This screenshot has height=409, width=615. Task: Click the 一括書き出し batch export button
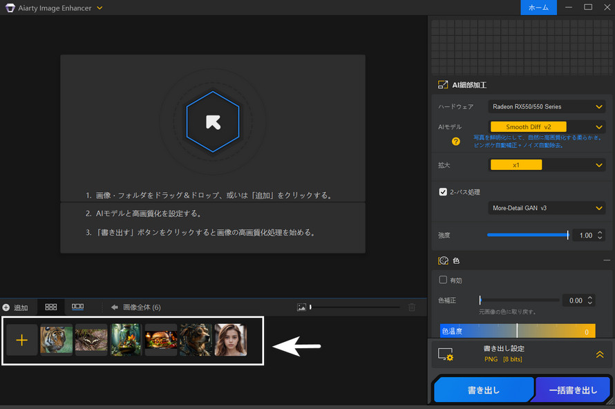pos(571,390)
